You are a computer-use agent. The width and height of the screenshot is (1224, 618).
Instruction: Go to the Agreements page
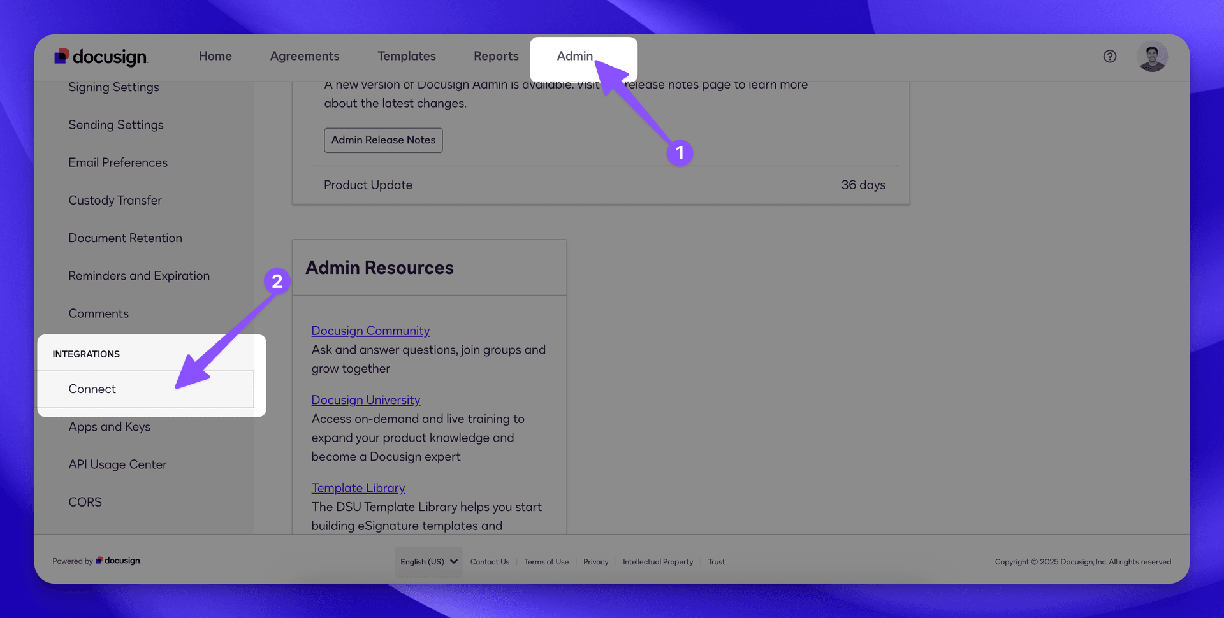click(305, 56)
